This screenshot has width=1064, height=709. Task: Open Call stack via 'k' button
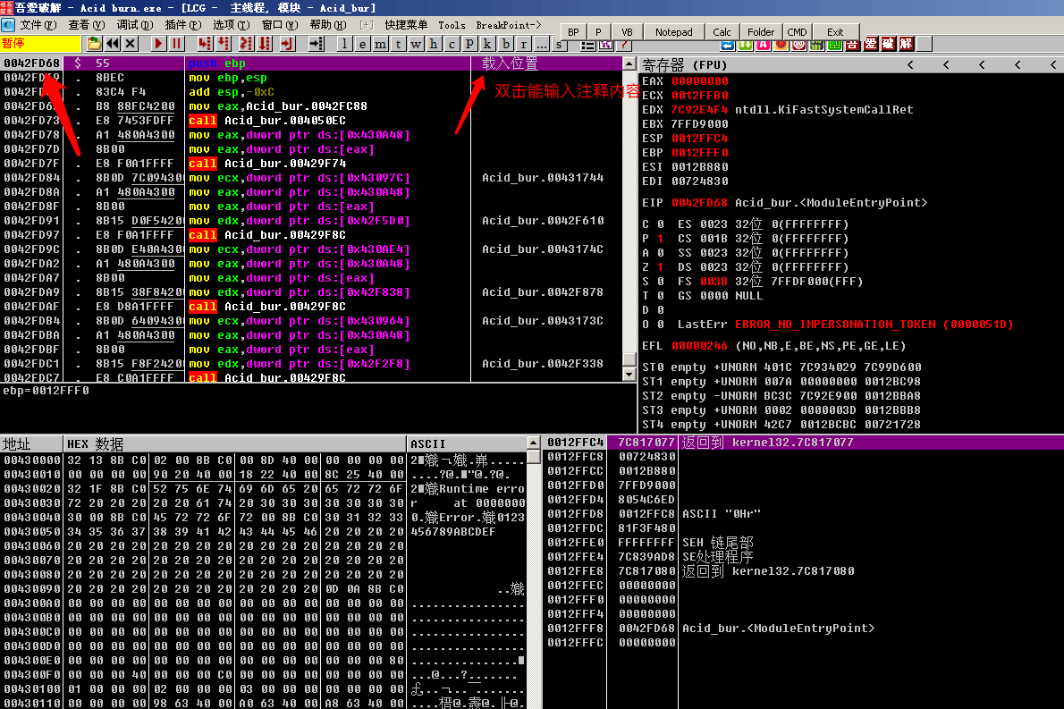(487, 44)
